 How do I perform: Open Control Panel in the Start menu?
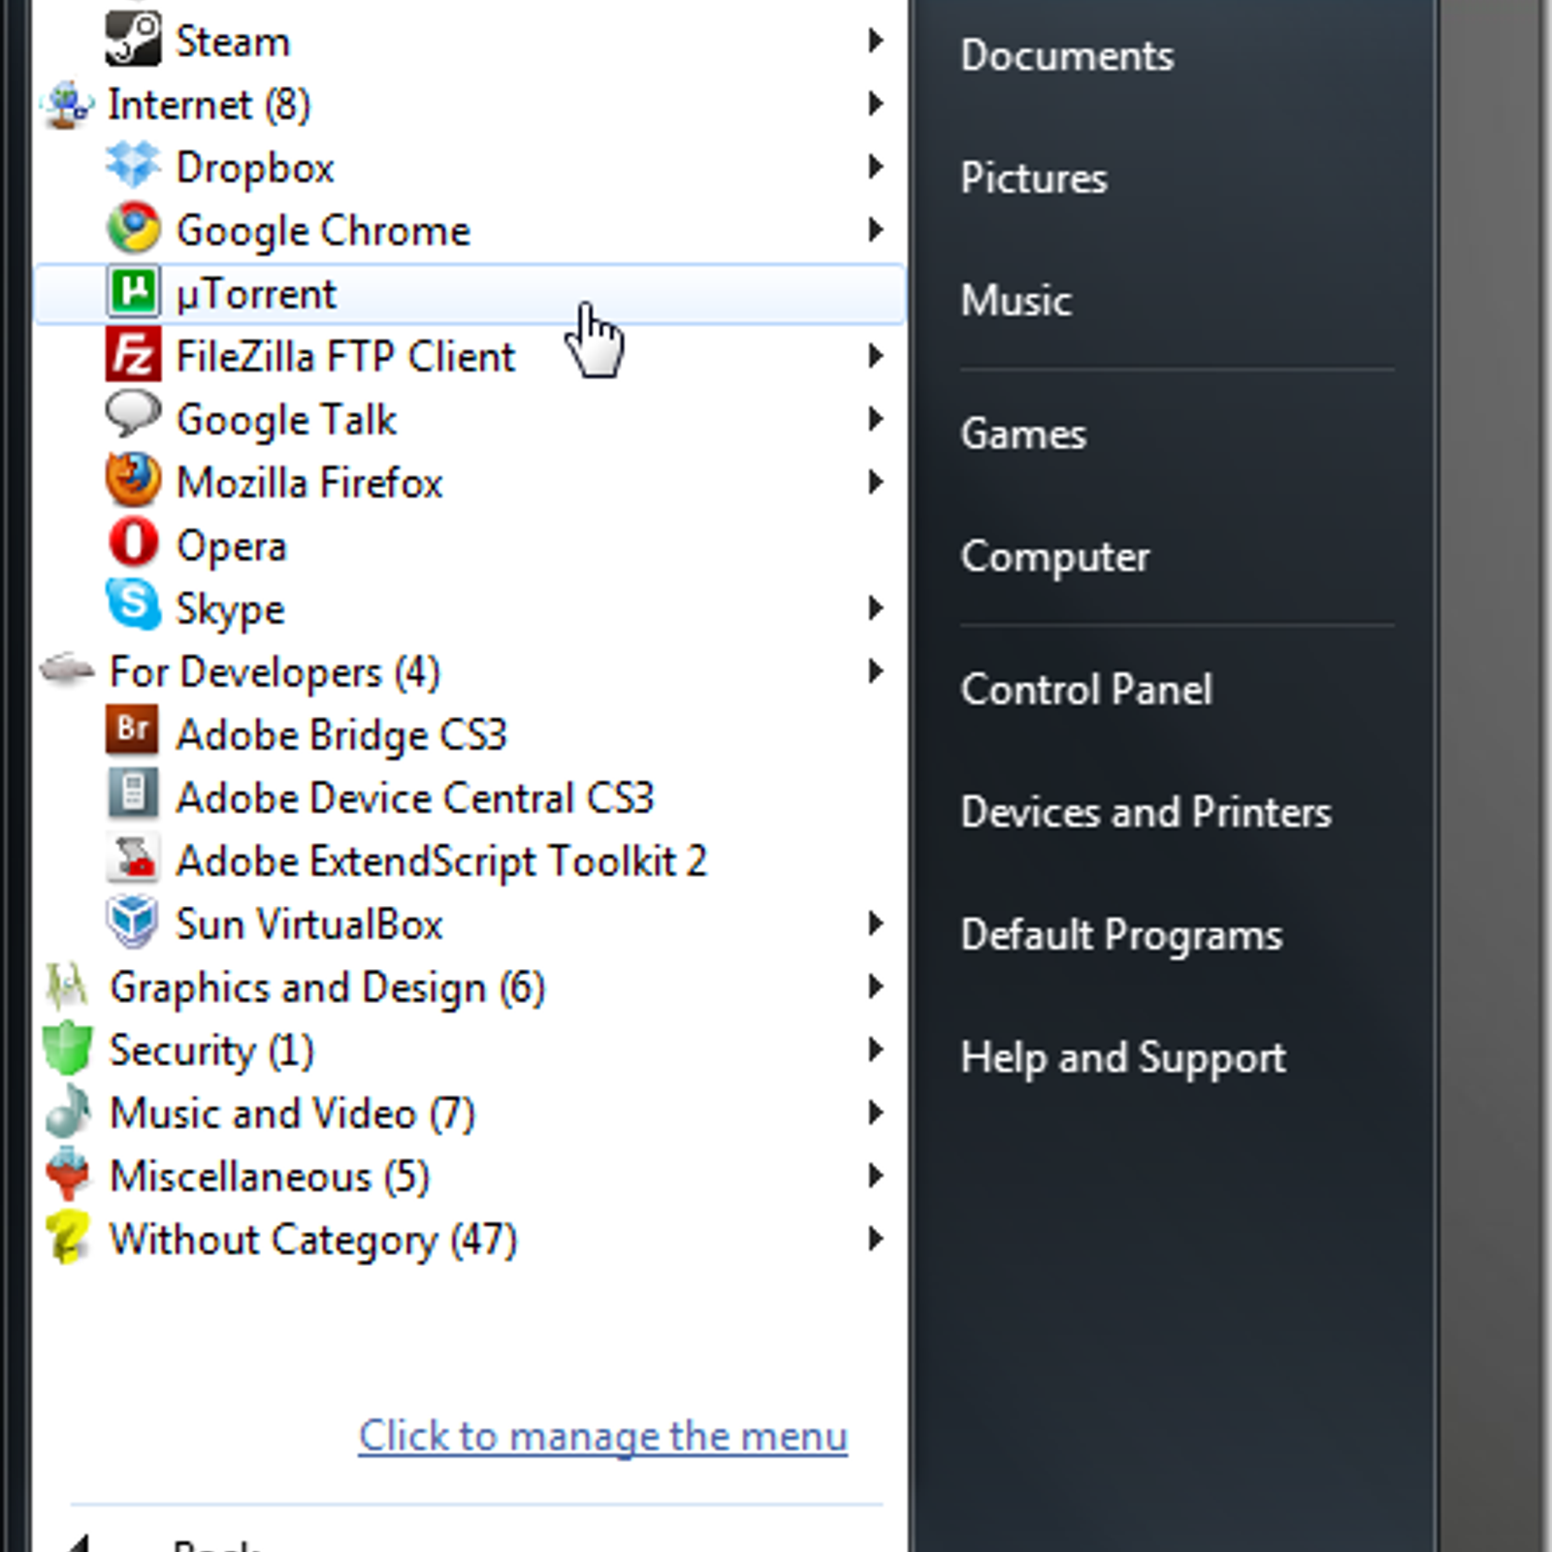click(1086, 690)
